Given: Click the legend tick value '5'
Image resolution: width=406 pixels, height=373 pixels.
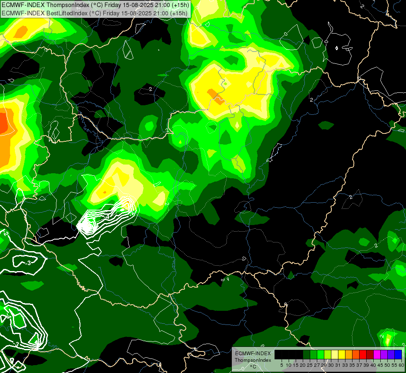Looking at the screenshot, I should 282,365.
